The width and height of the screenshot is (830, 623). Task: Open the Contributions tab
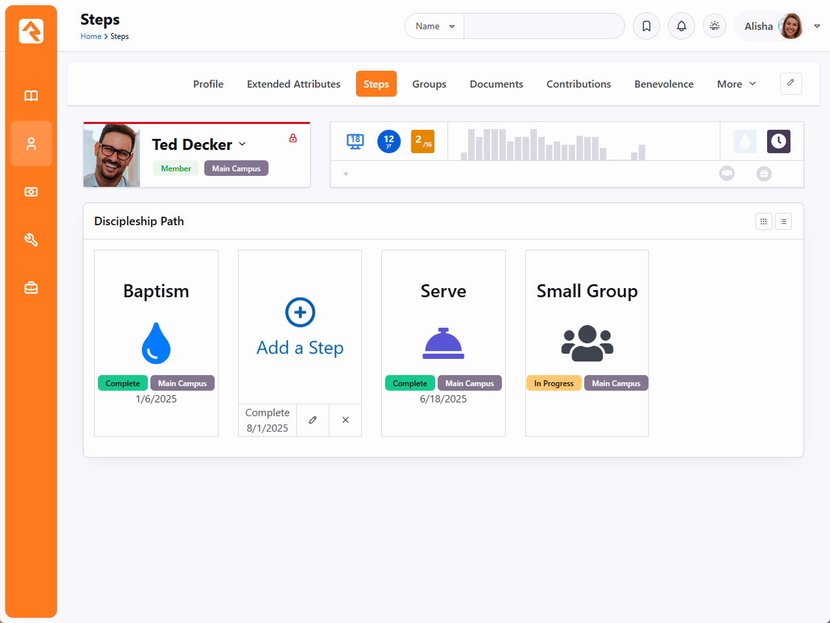[578, 84]
